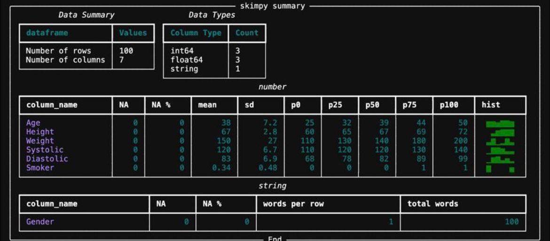Select the 'Weight' row name
This screenshot has width=550, height=241.
point(40,141)
